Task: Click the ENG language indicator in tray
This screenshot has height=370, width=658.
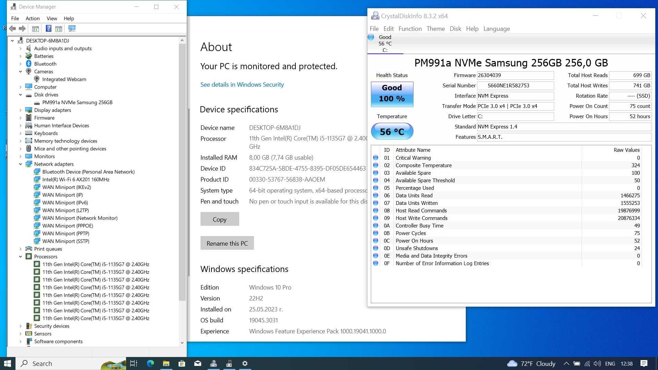Action: click(610, 363)
